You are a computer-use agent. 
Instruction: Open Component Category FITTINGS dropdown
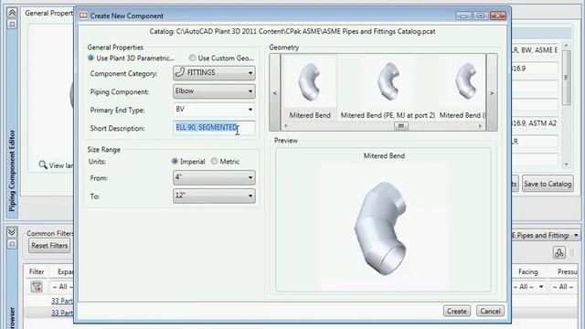coord(214,73)
